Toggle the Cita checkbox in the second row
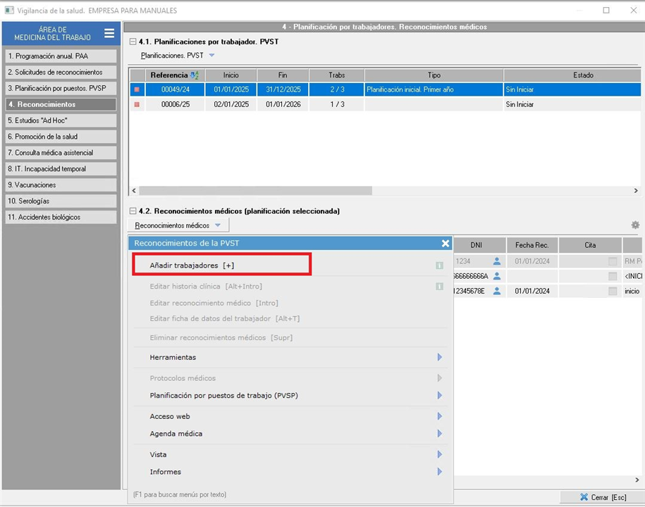Viewport: 645px width, 507px height. tap(613, 276)
